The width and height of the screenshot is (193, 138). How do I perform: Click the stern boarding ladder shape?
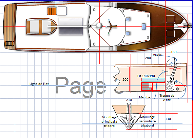[x=9, y=44]
